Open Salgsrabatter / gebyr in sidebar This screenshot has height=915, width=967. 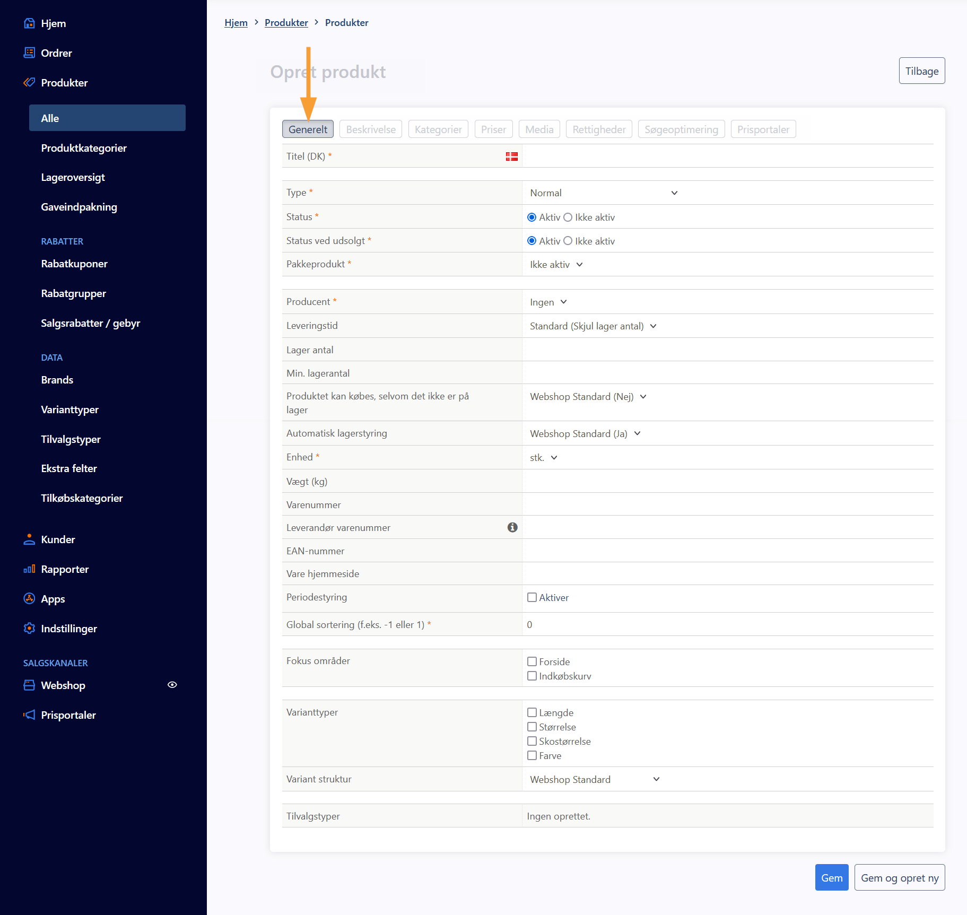click(91, 323)
